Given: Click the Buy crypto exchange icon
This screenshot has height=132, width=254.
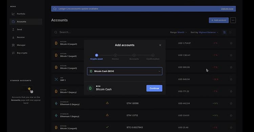Looking at the screenshot, I should (13, 53).
